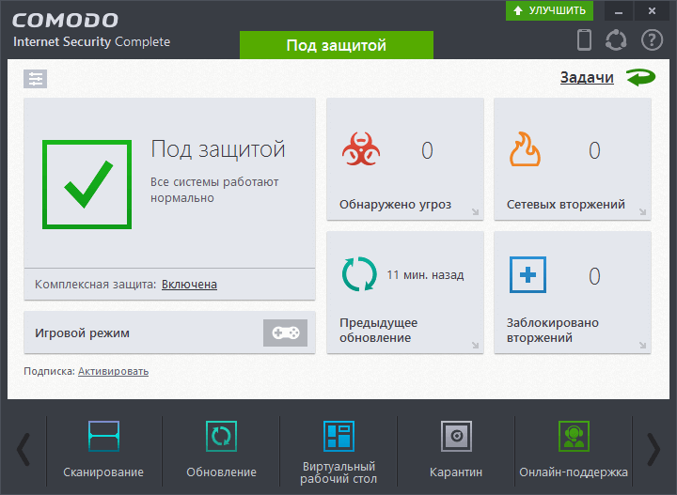Click the Заблокировано вторжений label

click(x=553, y=330)
